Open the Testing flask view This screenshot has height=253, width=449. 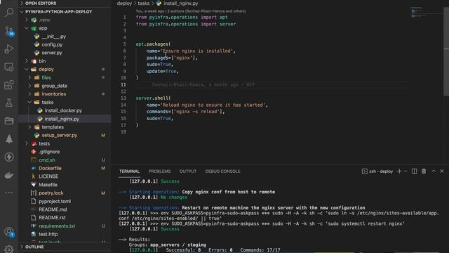pos(9,103)
